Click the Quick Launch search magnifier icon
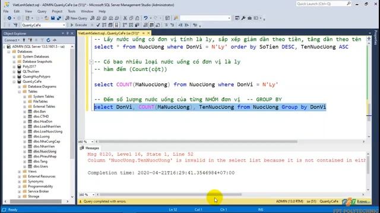 click(349, 4)
